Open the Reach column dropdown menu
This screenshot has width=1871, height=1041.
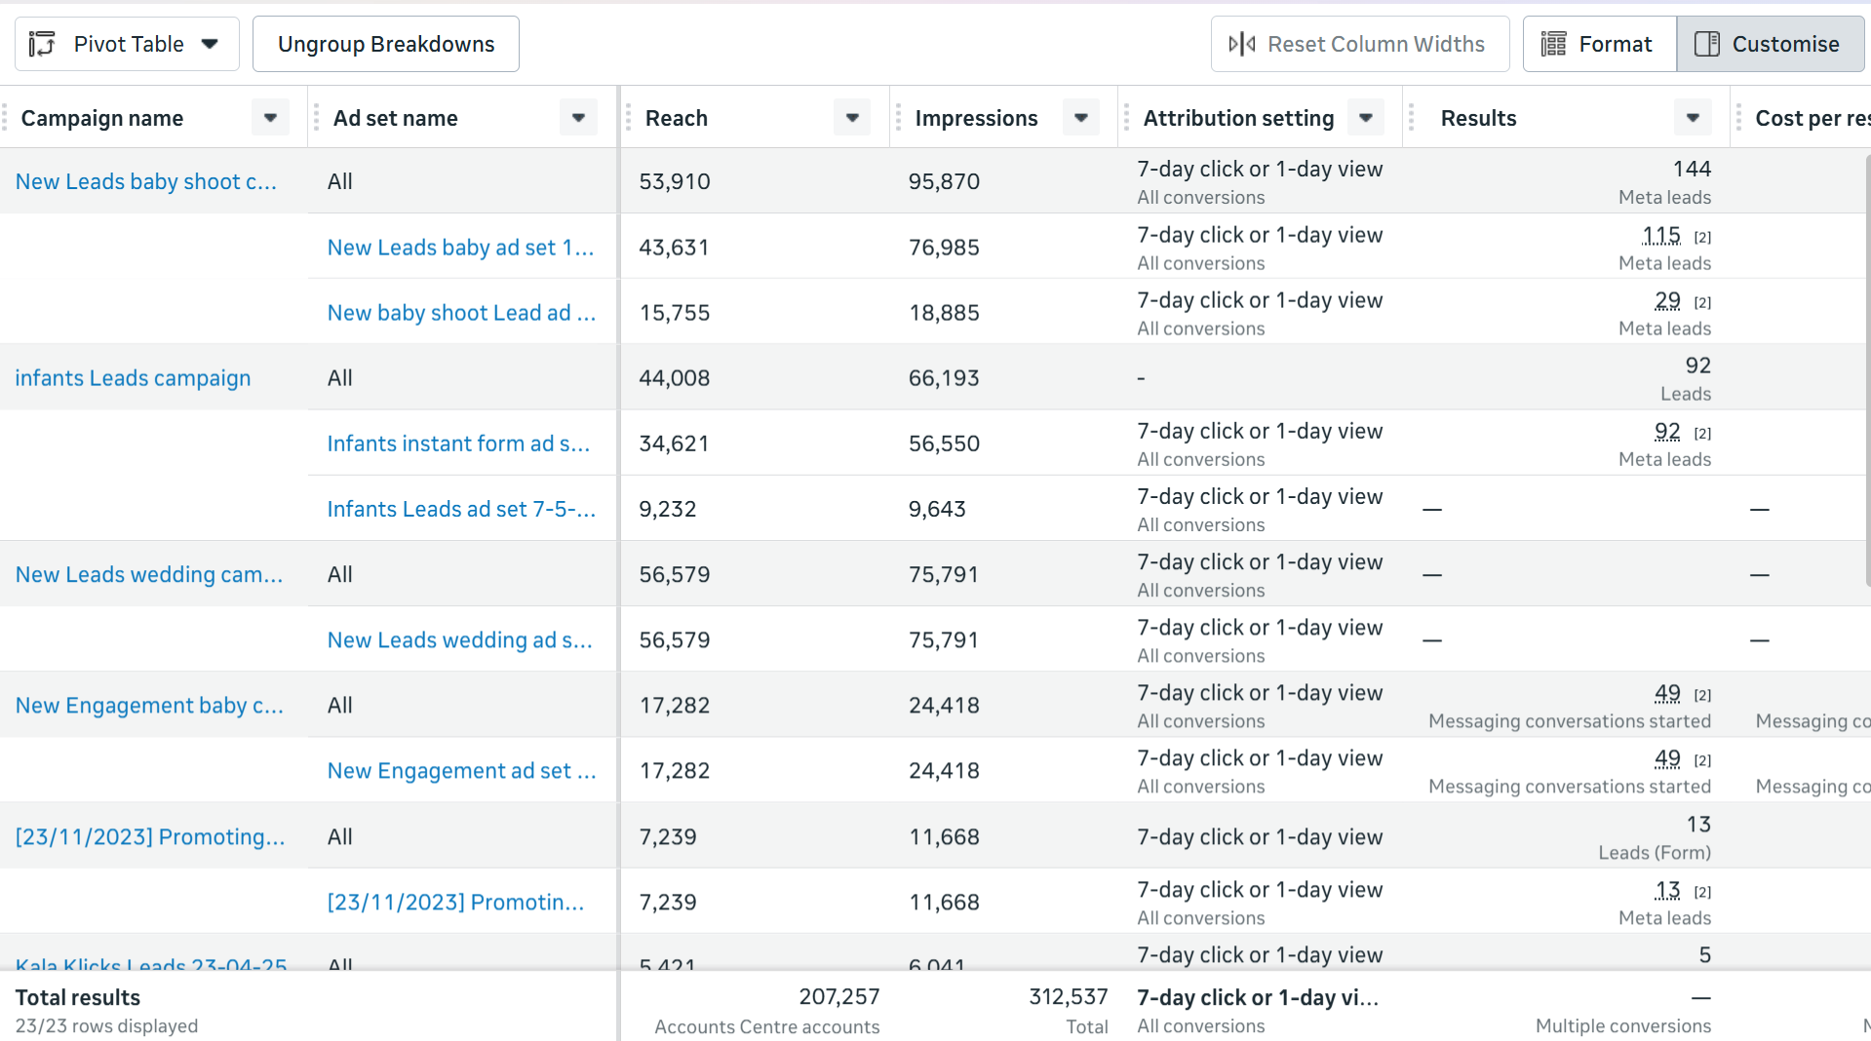pyautogui.click(x=852, y=118)
